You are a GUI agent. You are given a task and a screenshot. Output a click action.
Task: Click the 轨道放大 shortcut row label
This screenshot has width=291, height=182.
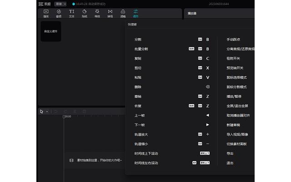(141, 134)
